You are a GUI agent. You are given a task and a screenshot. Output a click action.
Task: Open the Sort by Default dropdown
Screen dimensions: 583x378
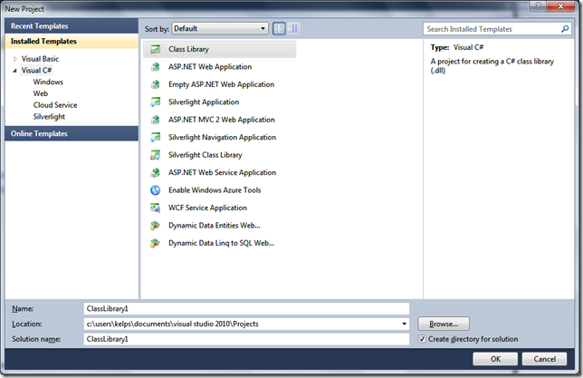[x=220, y=29]
